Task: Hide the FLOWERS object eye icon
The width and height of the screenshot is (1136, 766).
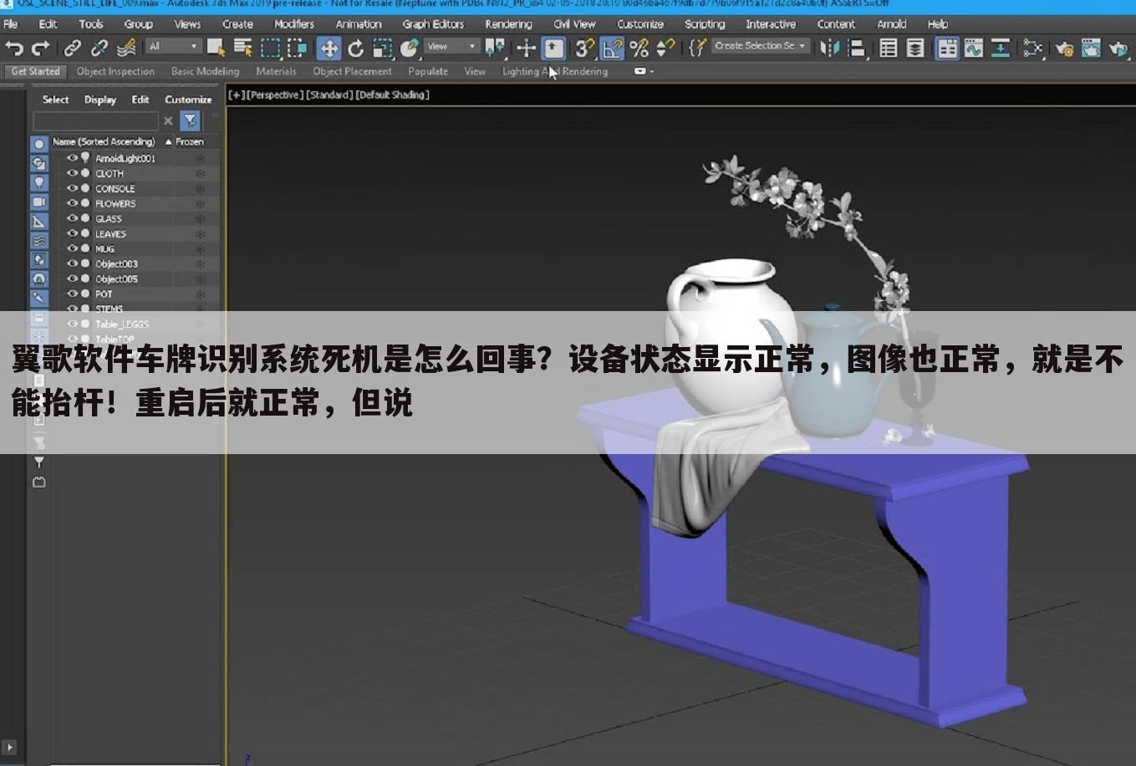Action: tap(72, 203)
